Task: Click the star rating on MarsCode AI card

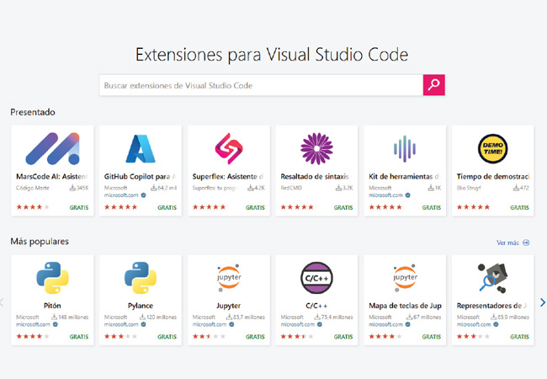Action: point(33,207)
